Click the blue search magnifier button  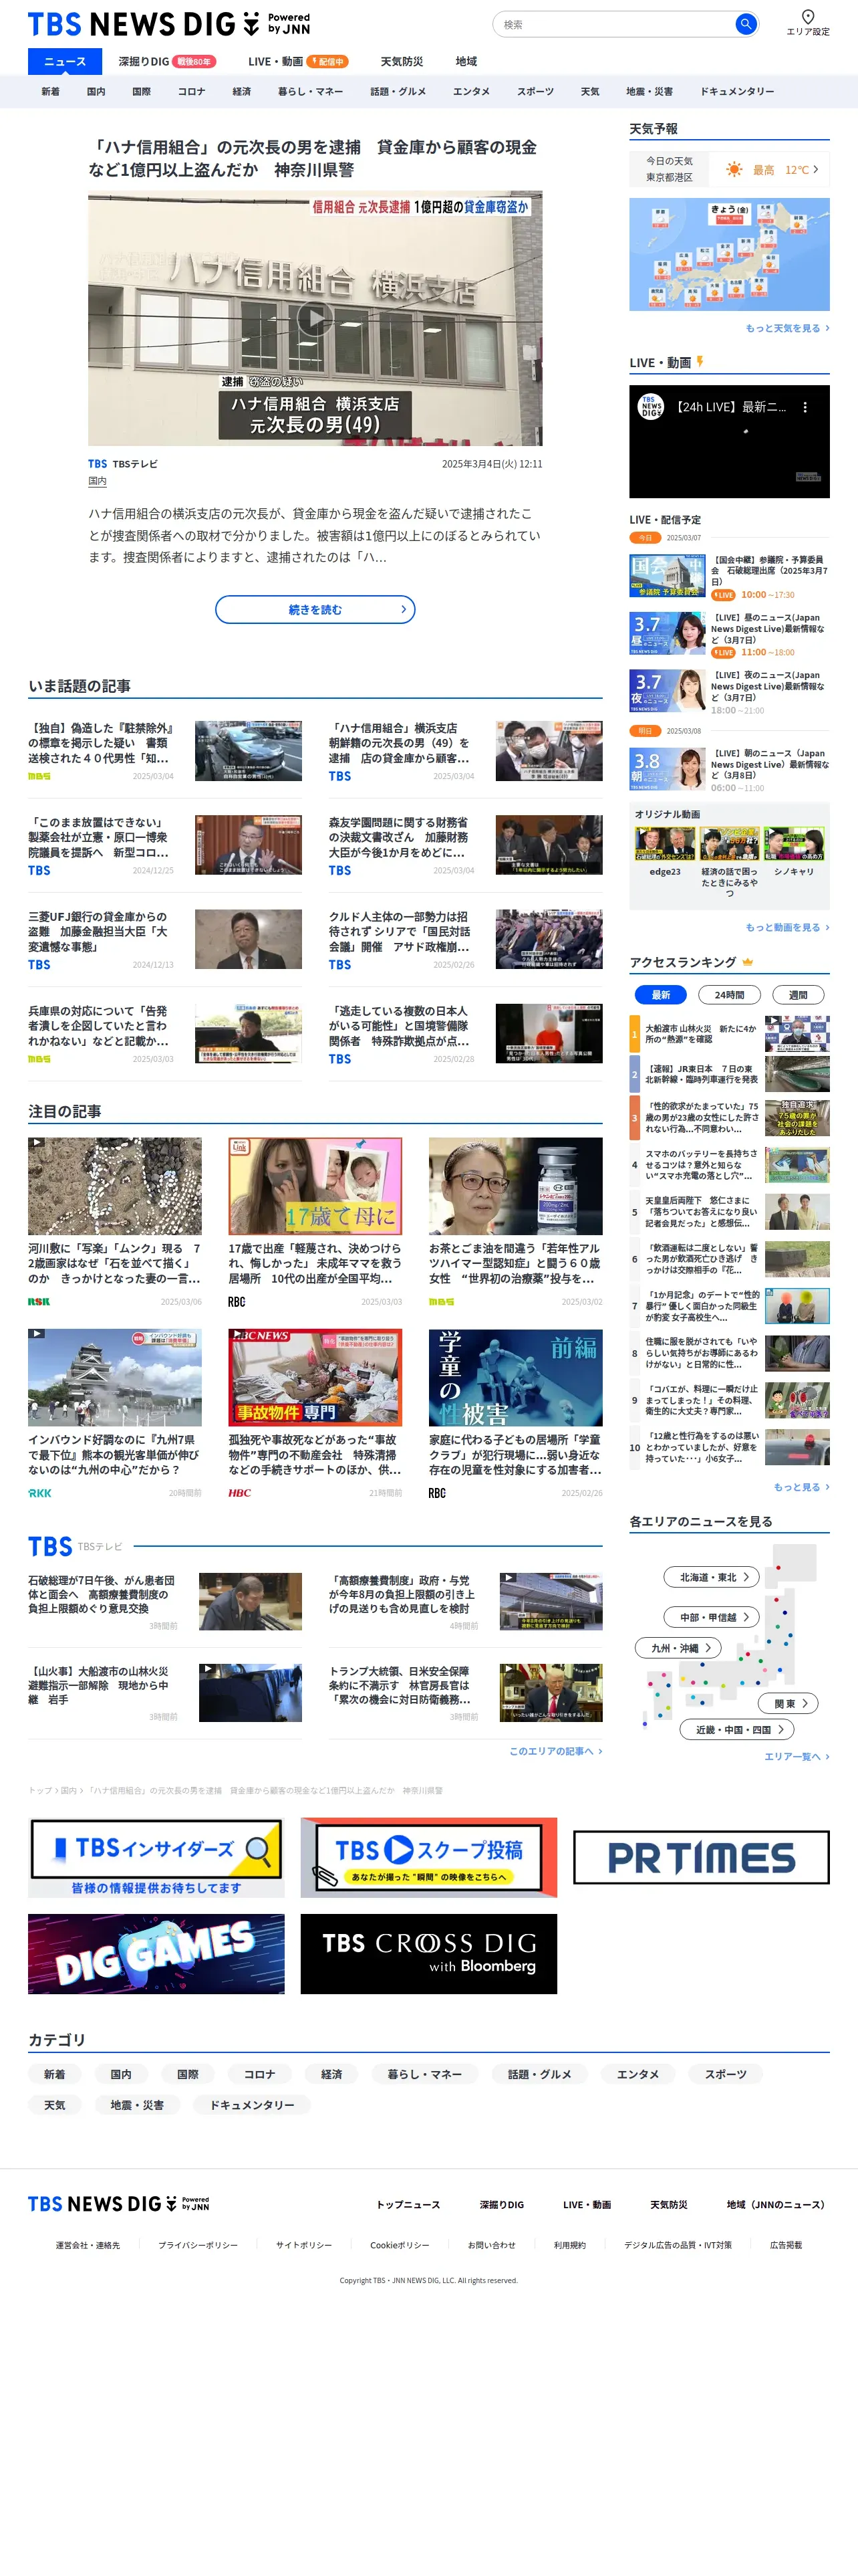pos(745,24)
